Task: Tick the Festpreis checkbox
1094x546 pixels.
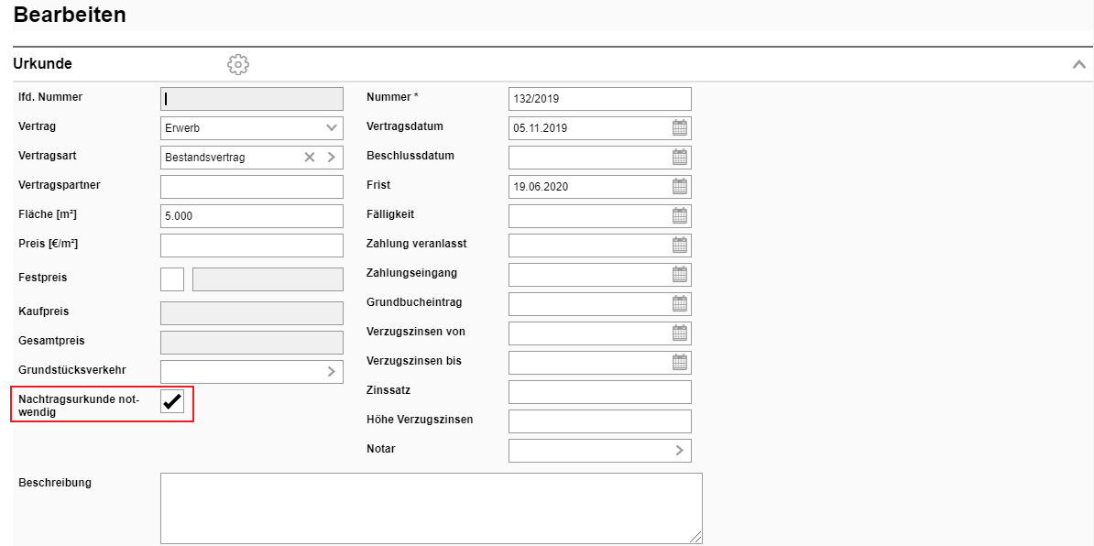Action: point(172,279)
